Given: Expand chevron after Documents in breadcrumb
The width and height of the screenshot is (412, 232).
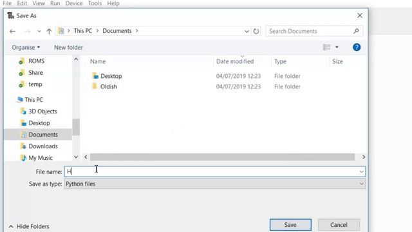Looking at the screenshot, I should click(137, 31).
